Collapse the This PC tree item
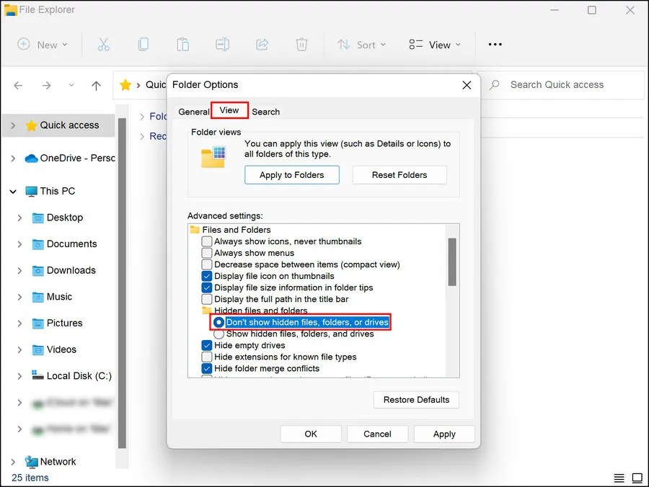This screenshot has width=649, height=487. point(12,191)
